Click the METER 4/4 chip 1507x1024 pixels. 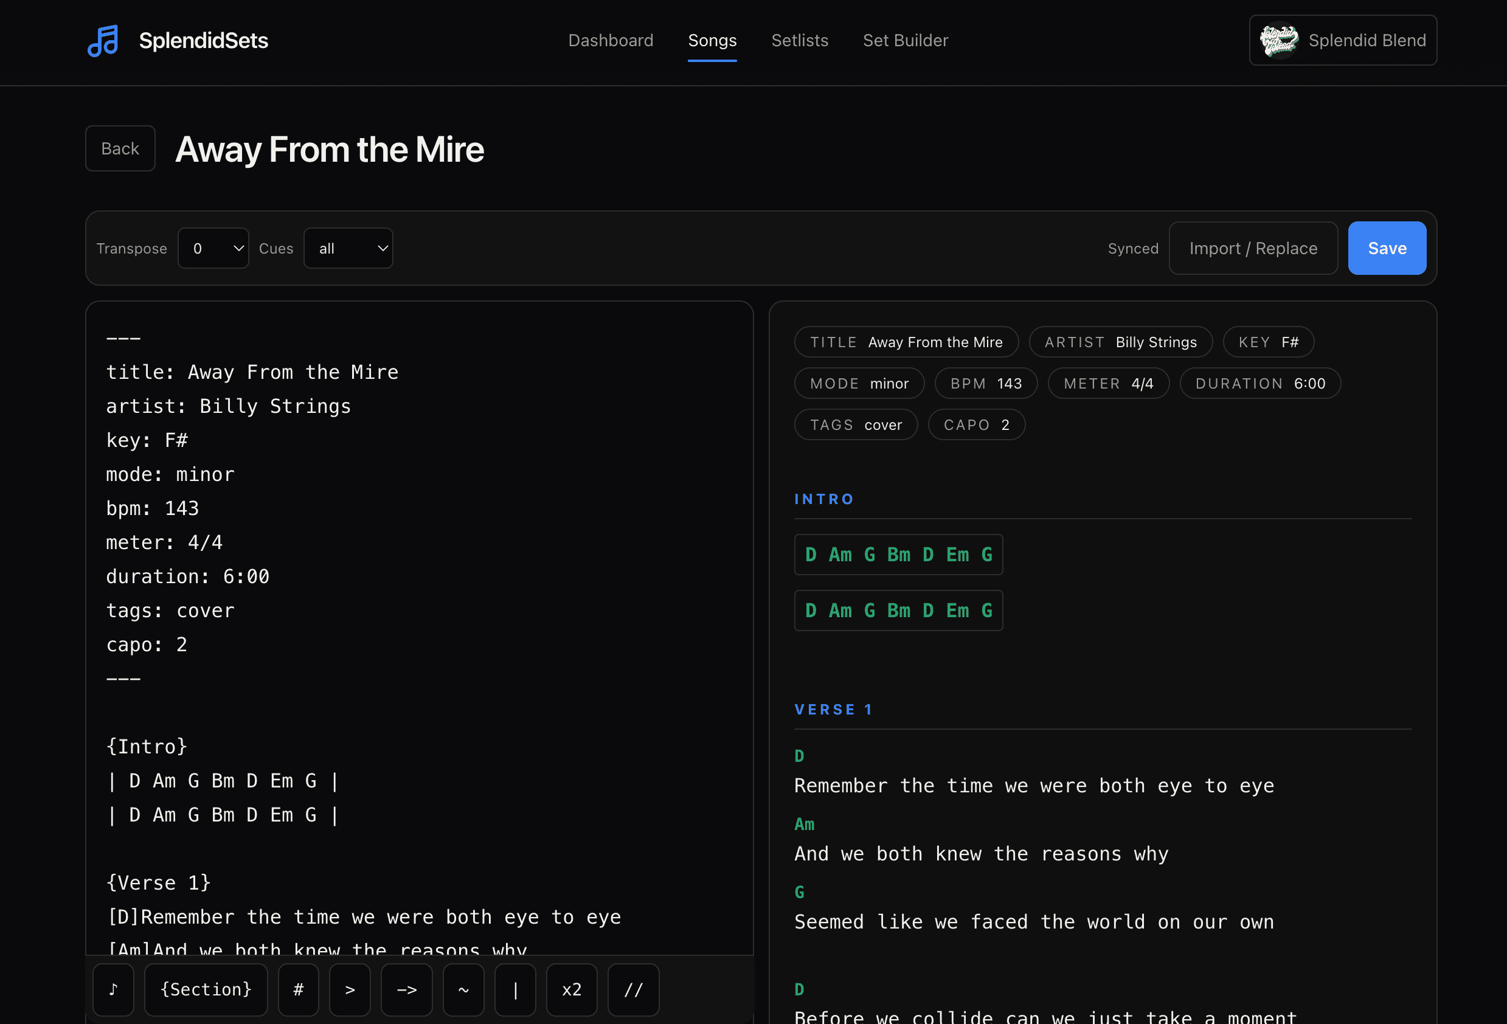(x=1108, y=383)
